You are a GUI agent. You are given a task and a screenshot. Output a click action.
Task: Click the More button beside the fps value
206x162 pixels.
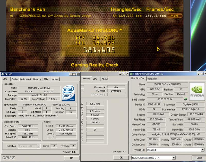pos(175,16)
